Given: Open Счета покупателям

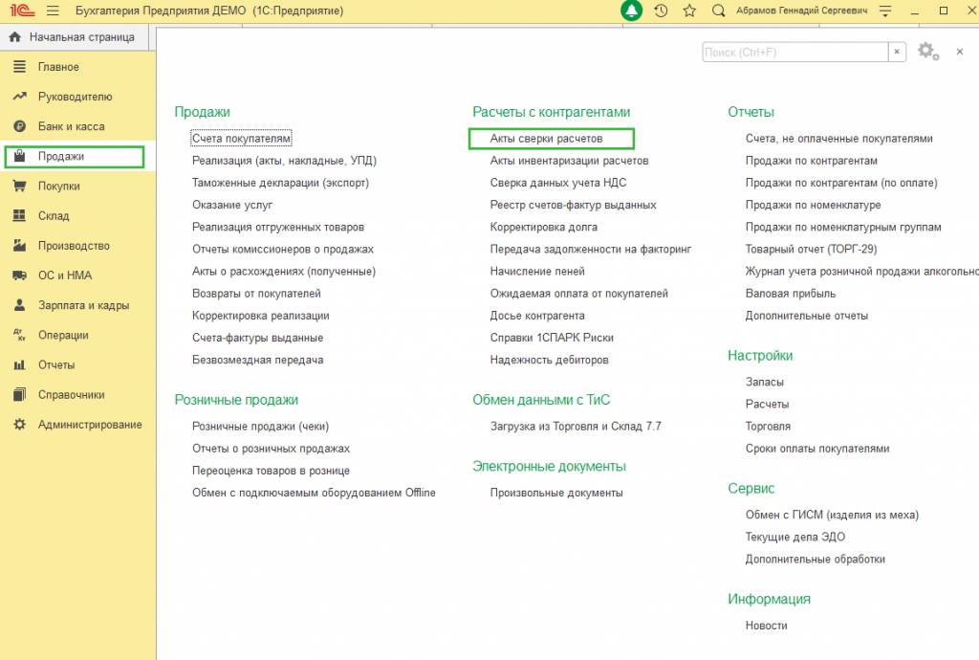Looking at the screenshot, I should (241, 138).
